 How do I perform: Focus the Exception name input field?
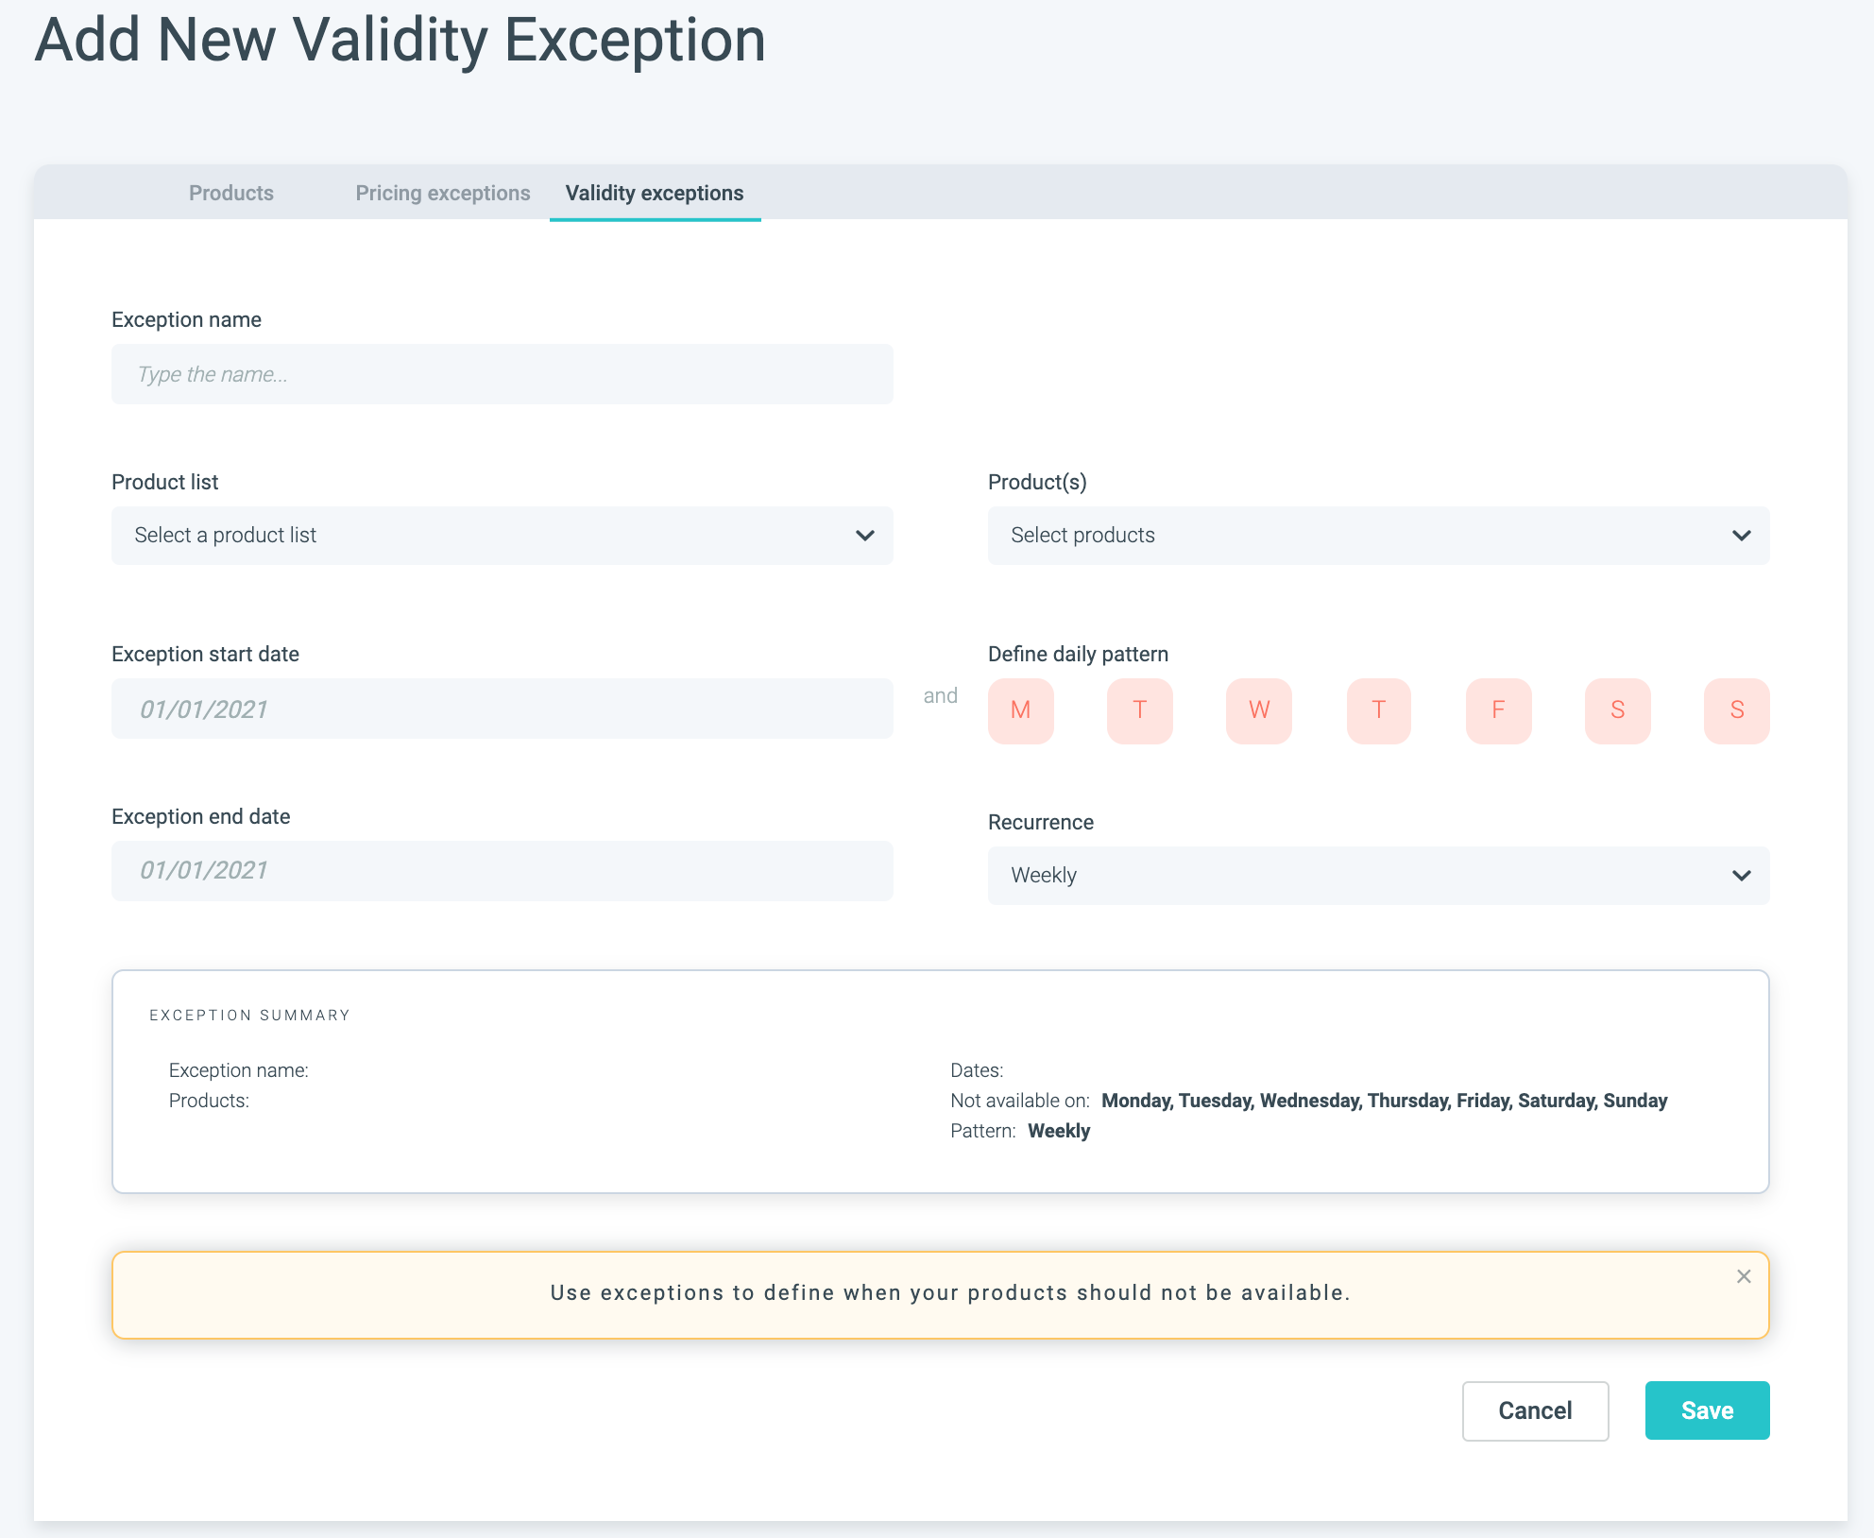(501, 374)
